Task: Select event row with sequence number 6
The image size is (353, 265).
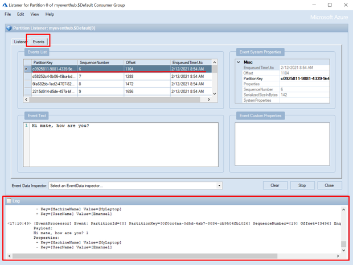Action: (118, 69)
